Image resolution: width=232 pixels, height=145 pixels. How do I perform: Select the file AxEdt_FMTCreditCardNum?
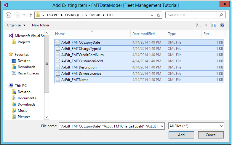[139, 55]
